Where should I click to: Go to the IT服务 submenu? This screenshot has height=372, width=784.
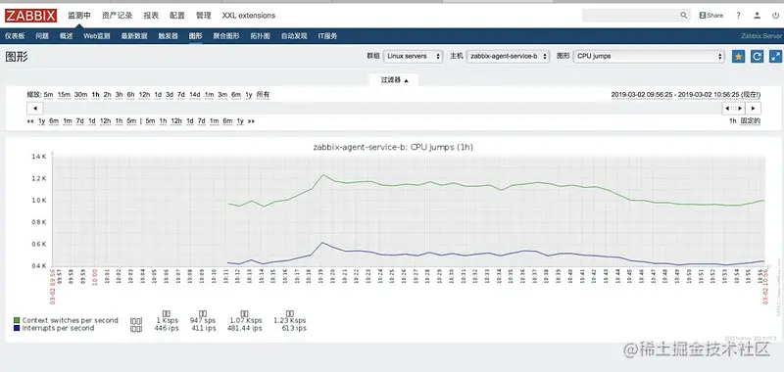click(x=327, y=36)
